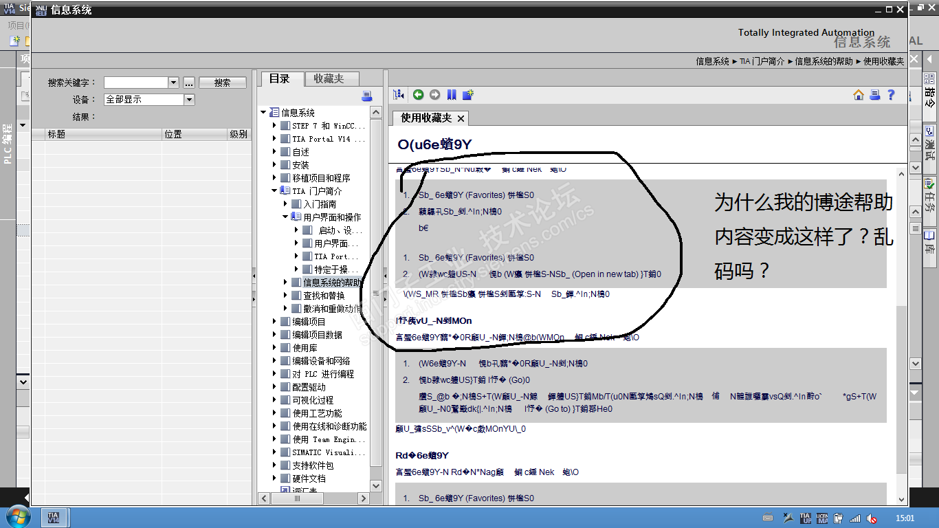
Task: Close the 使用收藏夹 document tab
Action: 461,118
